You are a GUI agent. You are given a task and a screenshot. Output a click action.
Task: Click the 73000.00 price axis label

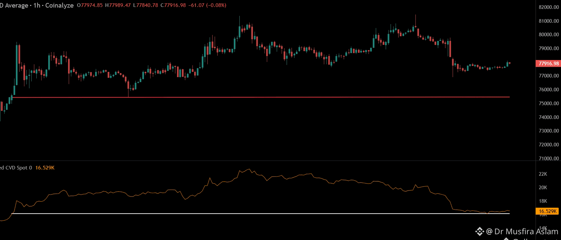pos(549,131)
